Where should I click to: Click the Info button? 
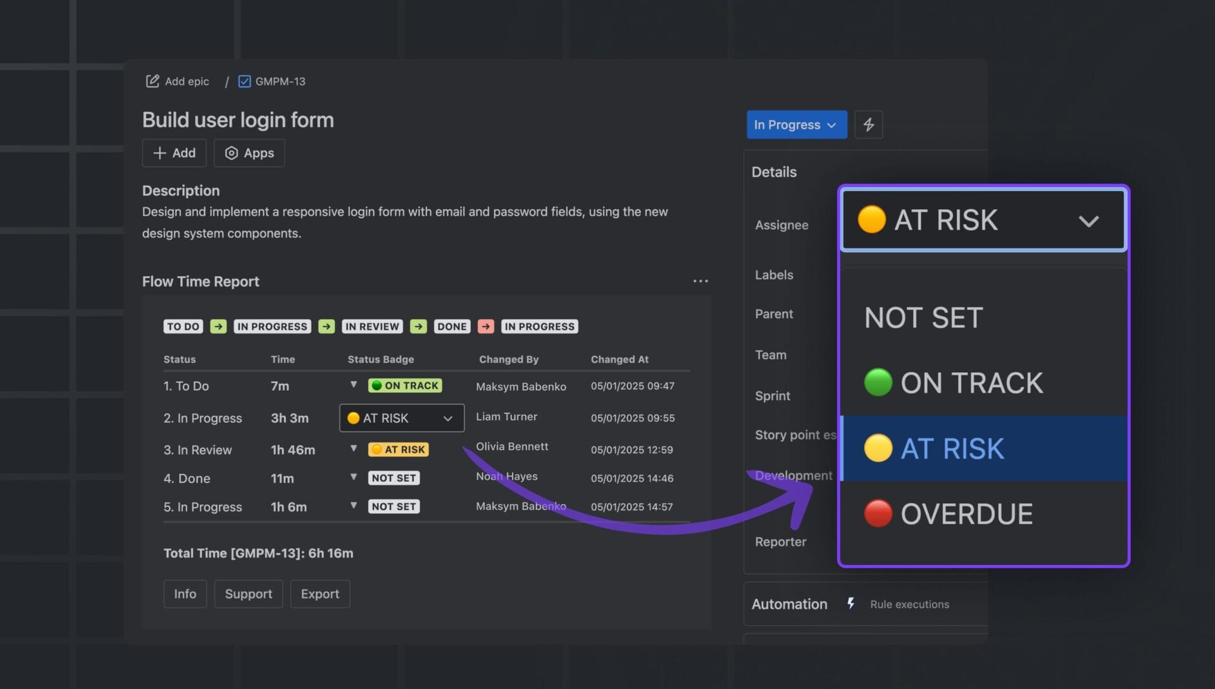tap(185, 594)
